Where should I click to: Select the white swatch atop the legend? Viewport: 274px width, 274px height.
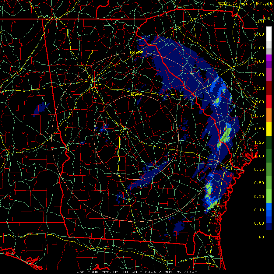tap(269, 34)
